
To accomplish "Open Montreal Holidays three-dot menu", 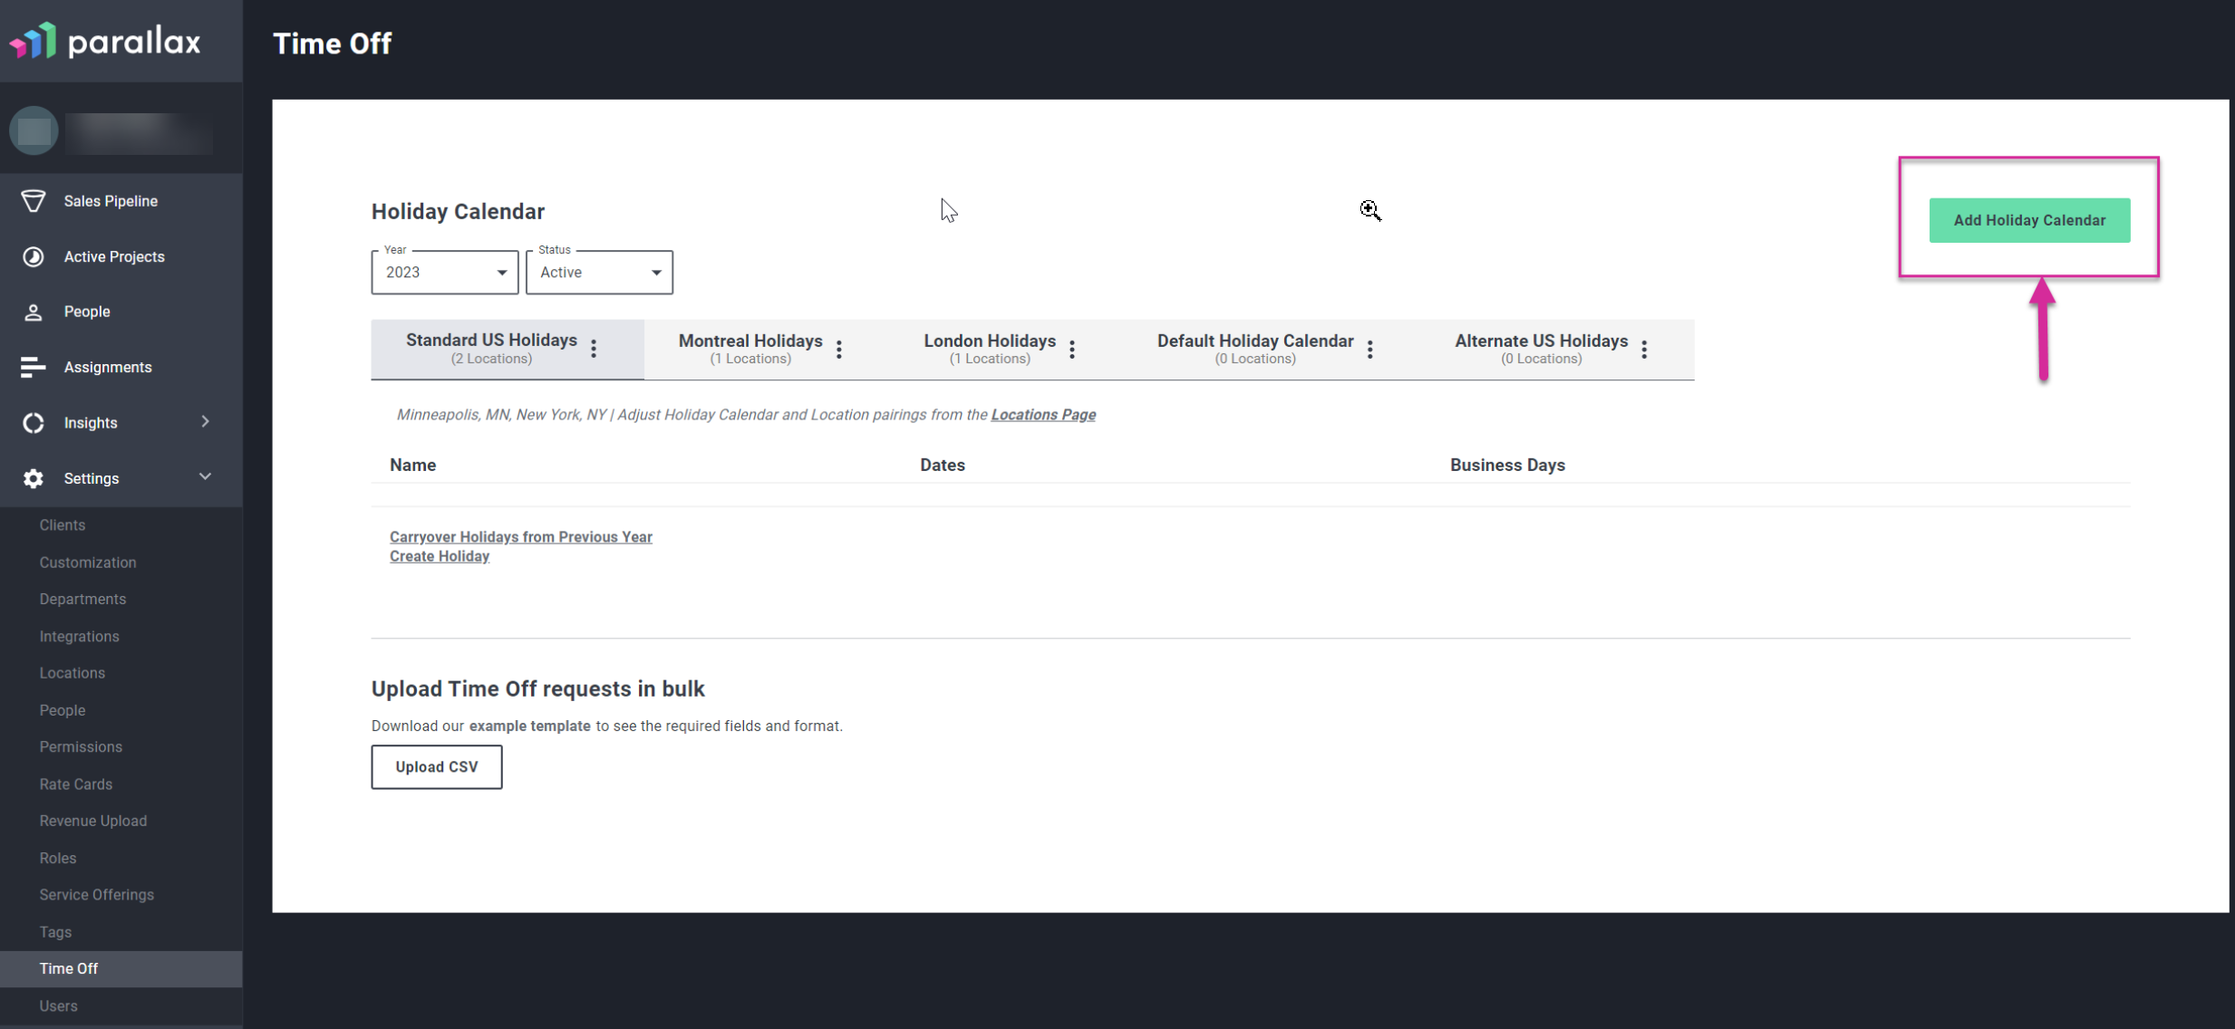I will [839, 350].
